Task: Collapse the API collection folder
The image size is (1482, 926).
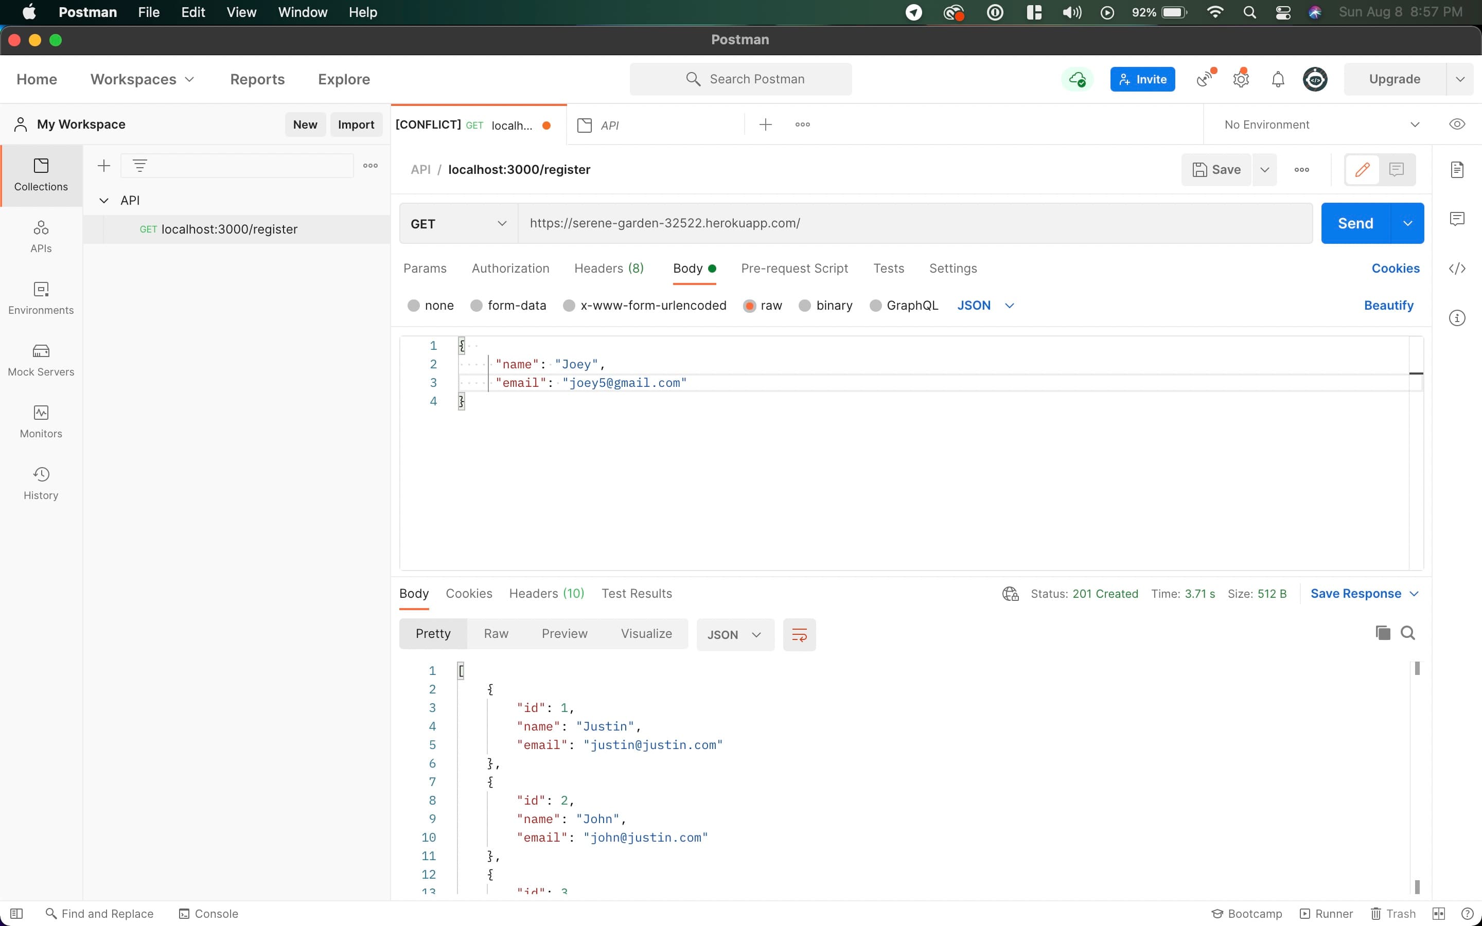Action: [x=104, y=200]
